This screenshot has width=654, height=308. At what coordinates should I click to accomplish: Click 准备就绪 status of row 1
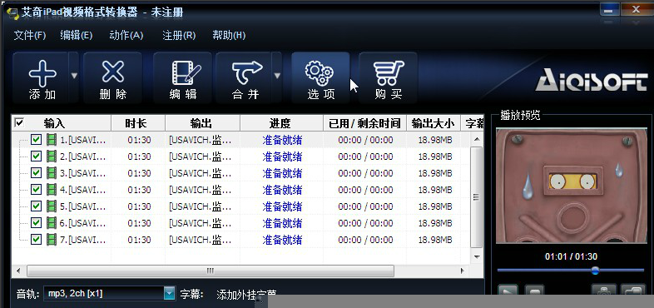coord(282,140)
